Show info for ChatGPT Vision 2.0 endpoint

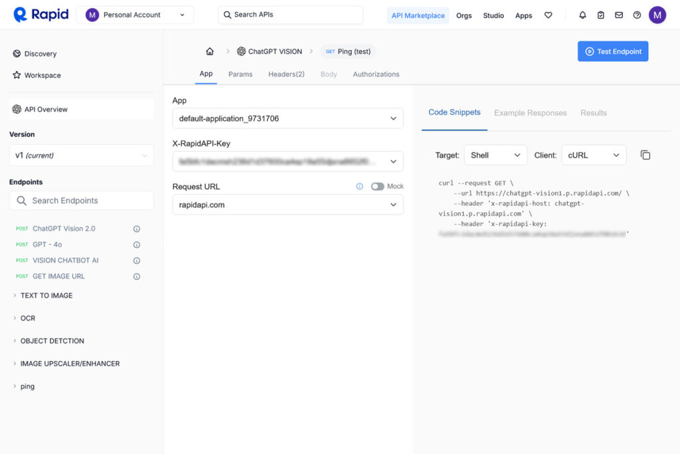pos(137,229)
